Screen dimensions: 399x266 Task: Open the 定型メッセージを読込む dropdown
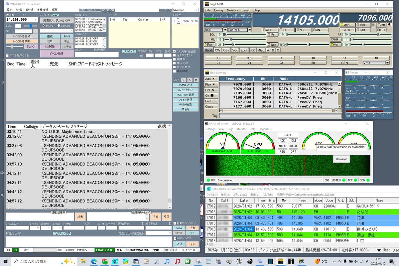click(169, 233)
